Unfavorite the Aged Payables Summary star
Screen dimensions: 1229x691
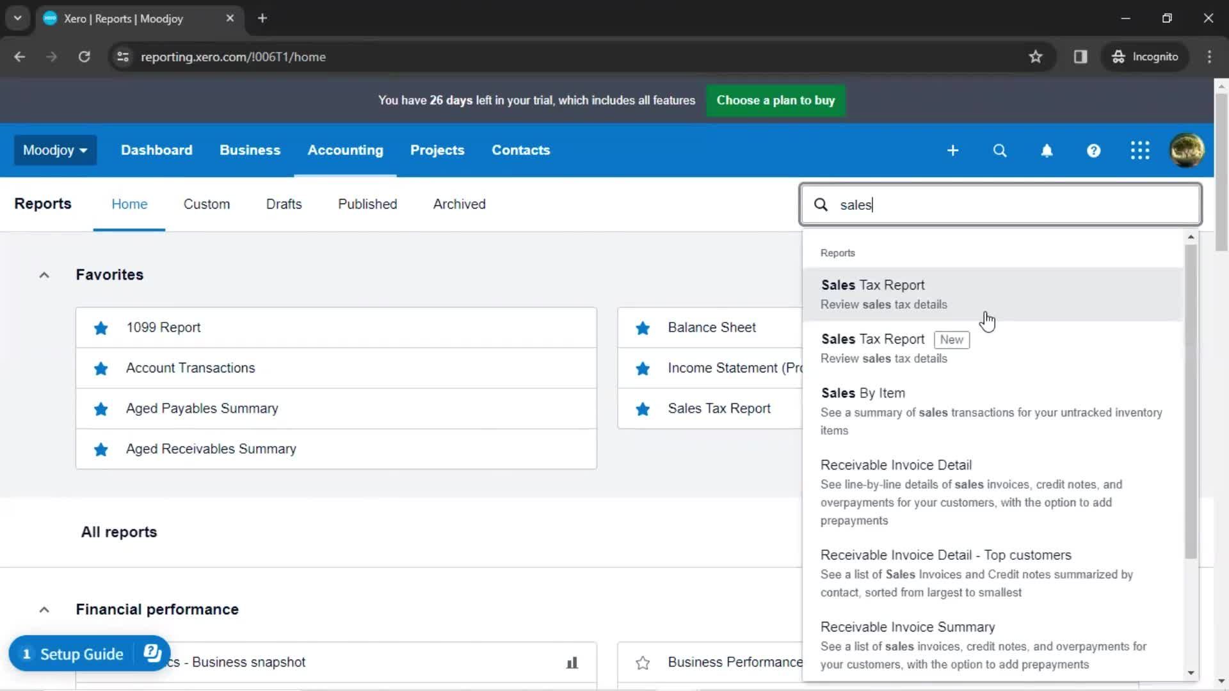(x=101, y=409)
